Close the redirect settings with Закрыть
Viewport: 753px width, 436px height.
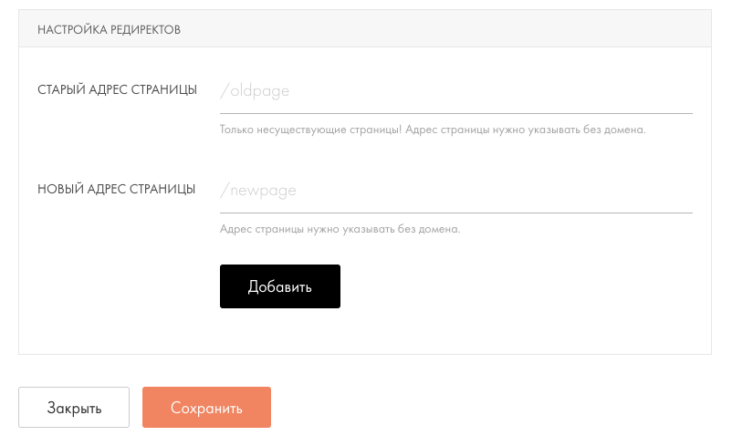click(74, 408)
